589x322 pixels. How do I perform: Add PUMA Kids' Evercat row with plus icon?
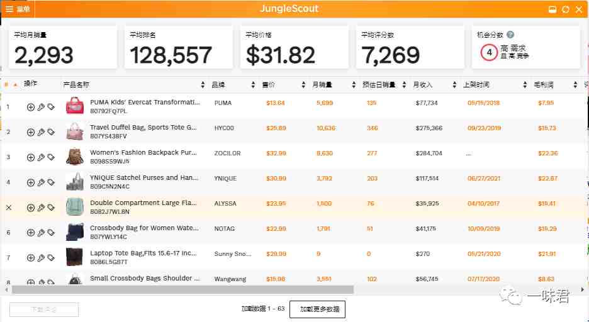point(31,107)
